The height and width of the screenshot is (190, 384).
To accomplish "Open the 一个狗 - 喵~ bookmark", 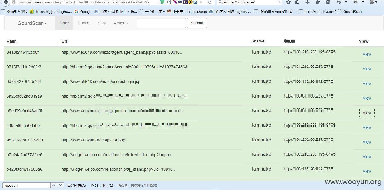I will pos(152,11).
